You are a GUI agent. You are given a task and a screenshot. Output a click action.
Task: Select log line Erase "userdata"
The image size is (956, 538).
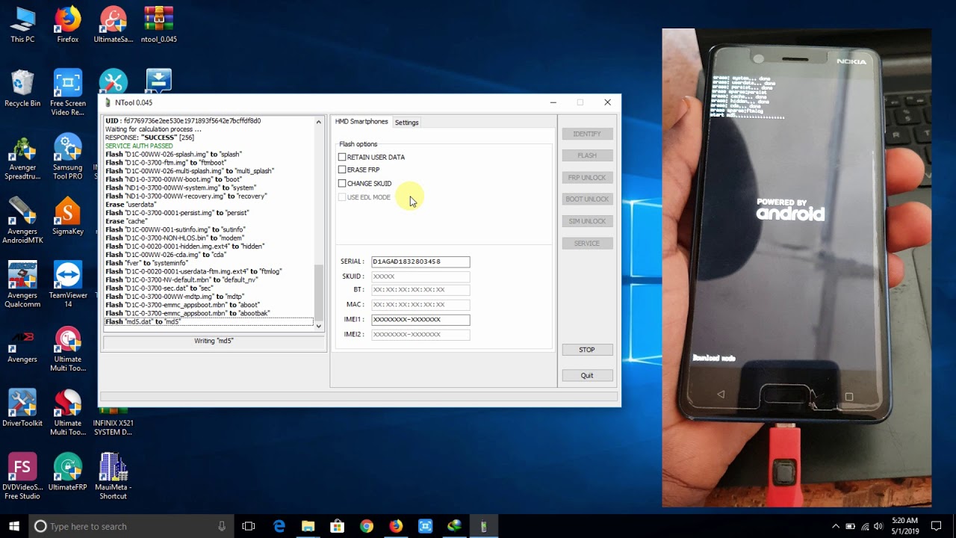pos(131,204)
